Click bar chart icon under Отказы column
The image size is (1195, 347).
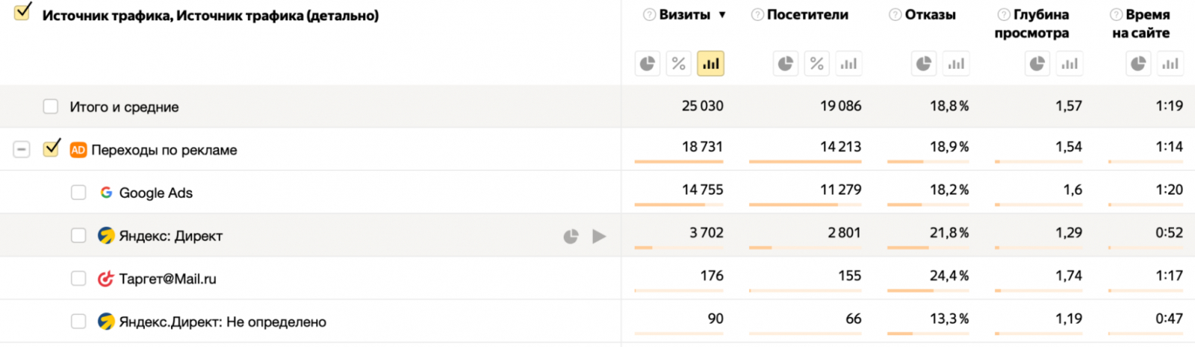[x=956, y=64]
